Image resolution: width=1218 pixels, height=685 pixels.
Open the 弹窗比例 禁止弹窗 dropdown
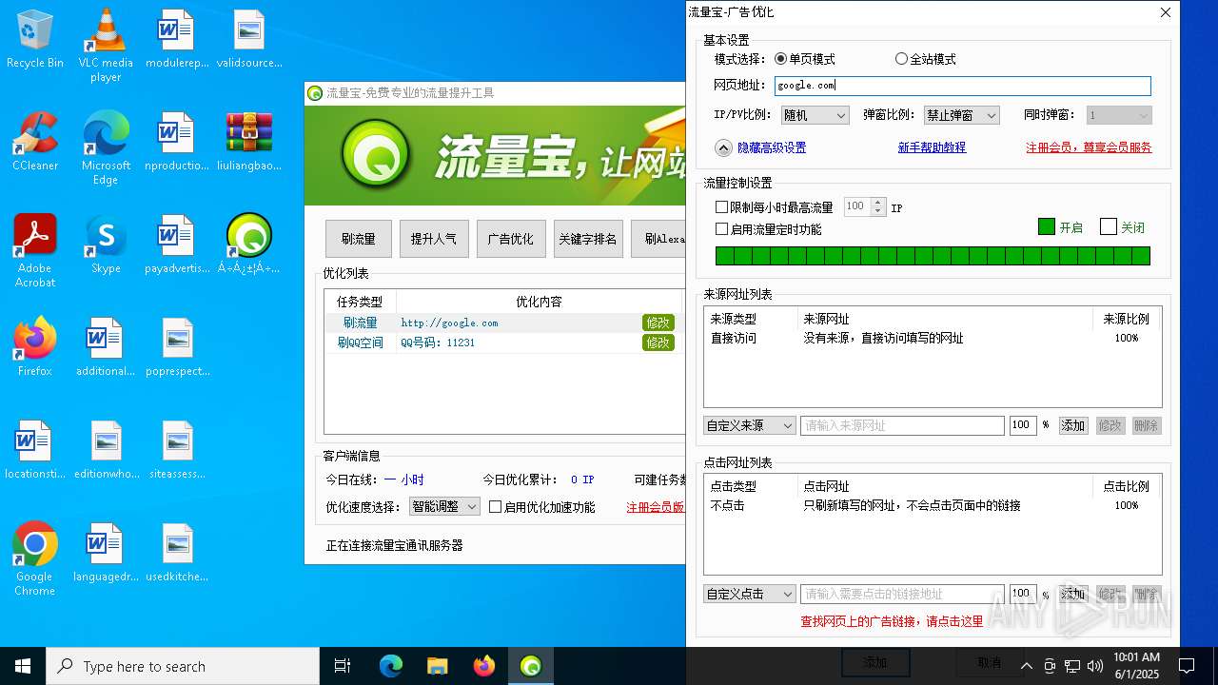tap(961, 115)
